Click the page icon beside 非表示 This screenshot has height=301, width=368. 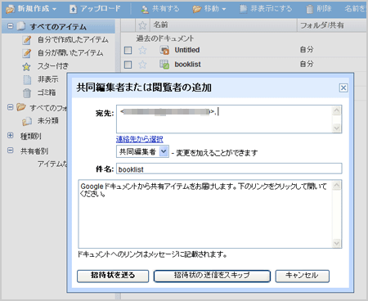coord(27,79)
